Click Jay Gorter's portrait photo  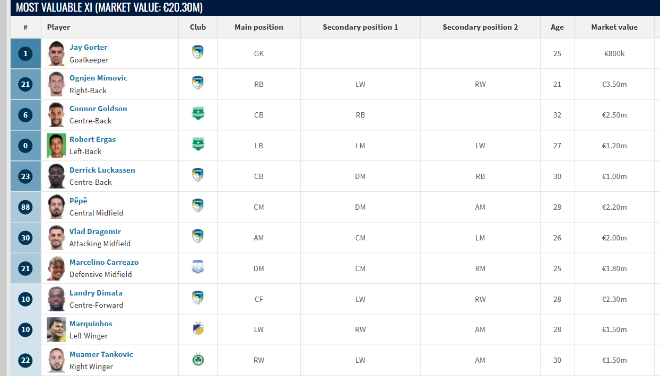[56, 53]
